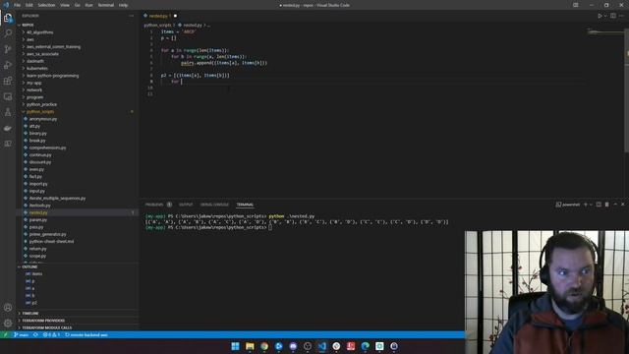Open the Edit menu

pyautogui.click(x=29, y=5)
